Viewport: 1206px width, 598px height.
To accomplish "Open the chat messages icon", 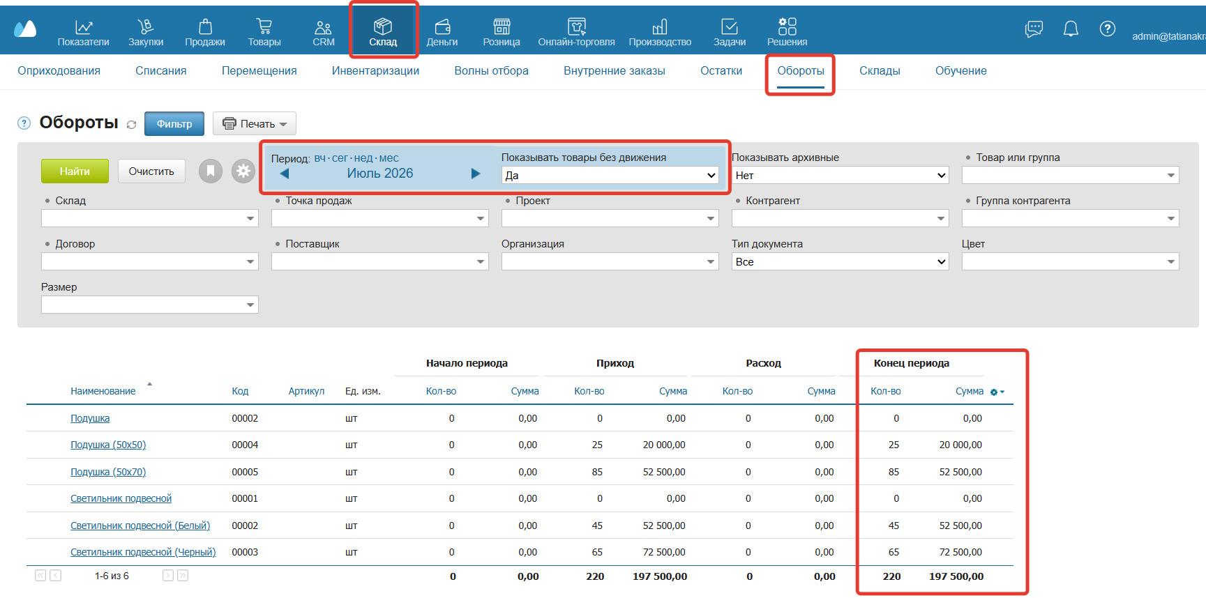I will coord(1034,29).
